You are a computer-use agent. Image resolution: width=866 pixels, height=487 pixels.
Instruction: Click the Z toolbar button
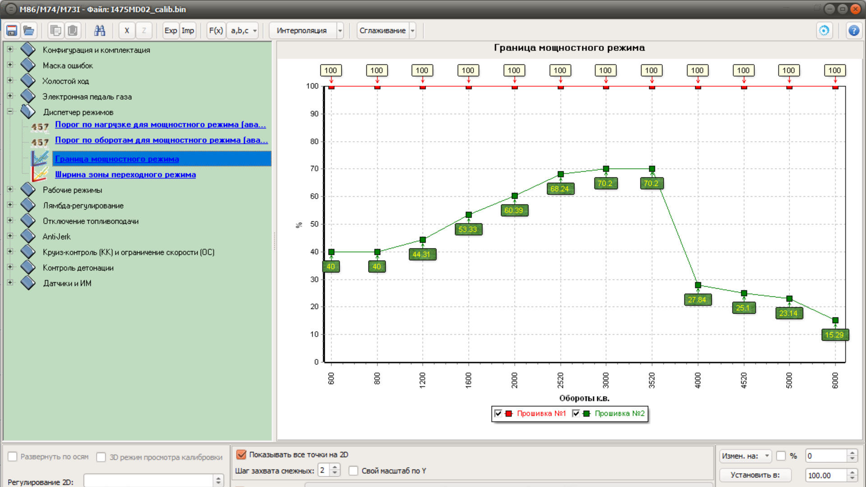[x=144, y=31]
